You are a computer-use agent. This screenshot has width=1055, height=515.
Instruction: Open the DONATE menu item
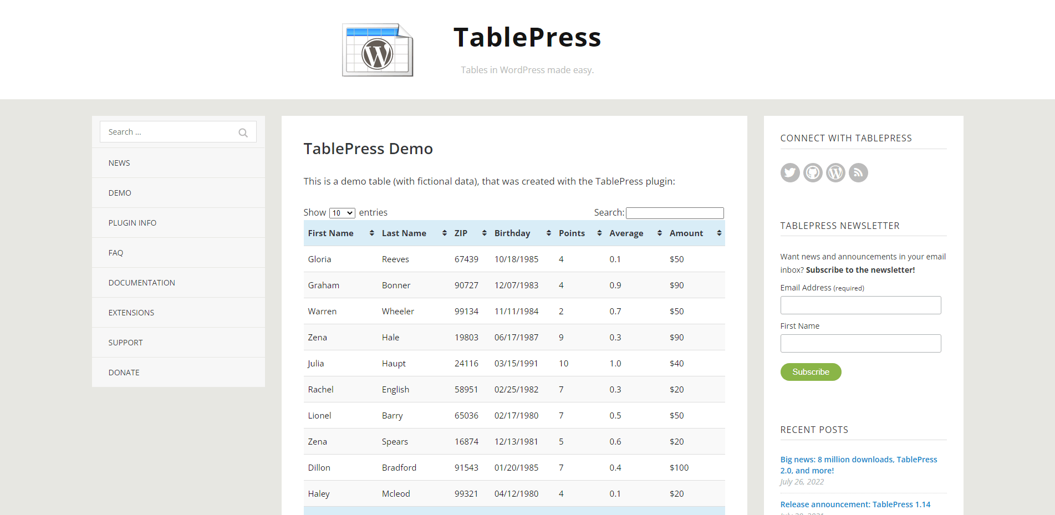(179, 373)
